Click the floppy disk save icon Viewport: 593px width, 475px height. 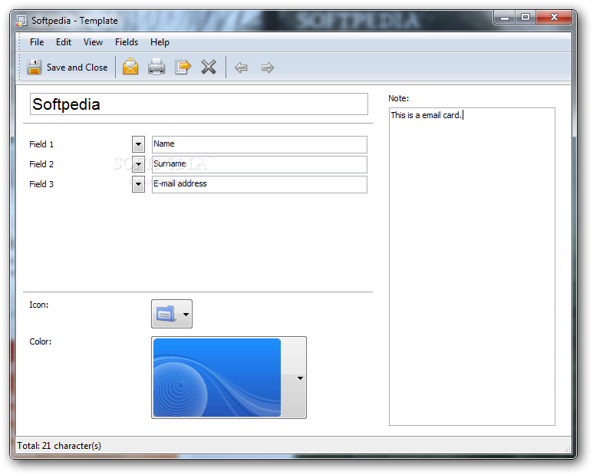34,68
